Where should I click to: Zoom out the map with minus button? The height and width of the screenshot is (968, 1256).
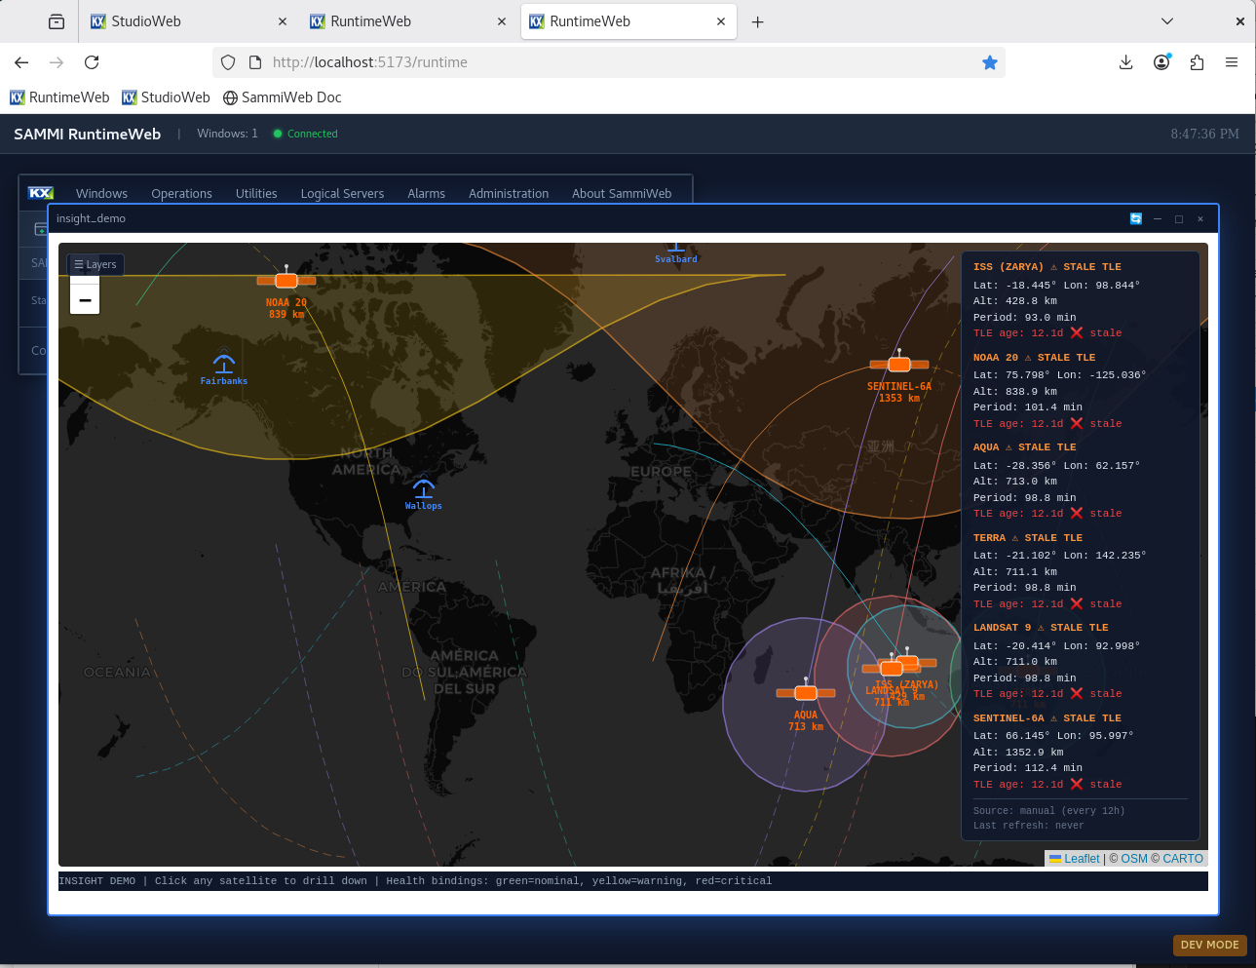[x=85, y=299]
